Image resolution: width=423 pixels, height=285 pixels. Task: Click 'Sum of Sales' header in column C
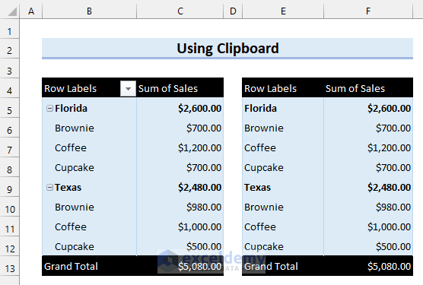click(180, 88)
